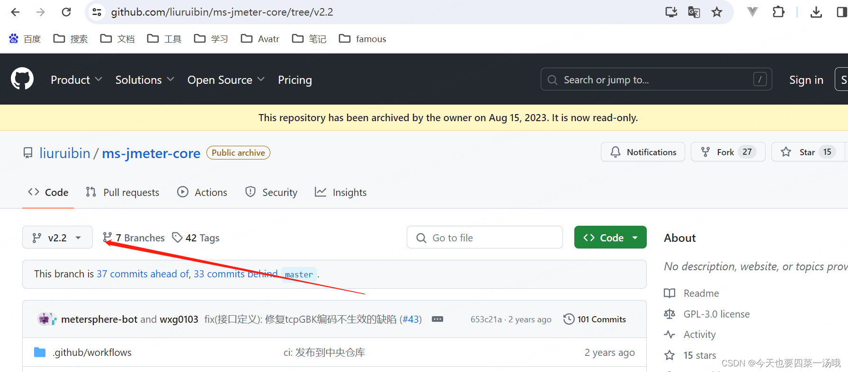Switch to the Pull requests tab

coord(122,192)
